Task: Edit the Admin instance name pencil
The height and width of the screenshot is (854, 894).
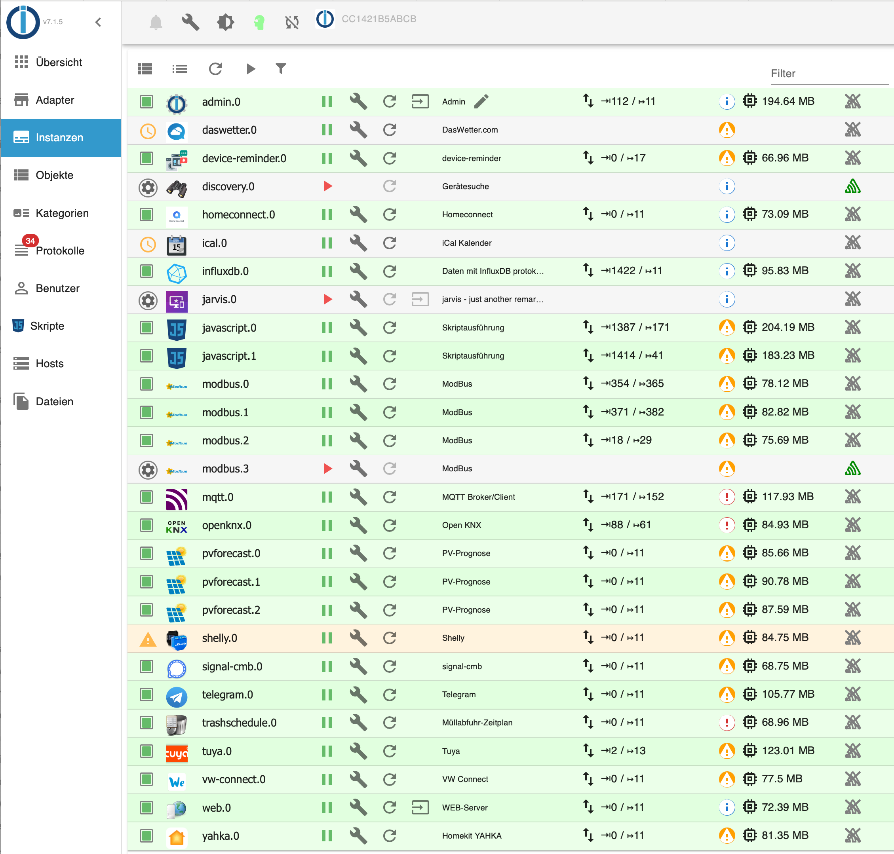Action: [x=481, y=101]
